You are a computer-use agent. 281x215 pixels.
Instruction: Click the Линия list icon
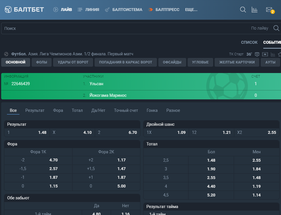[x=80, y=10]
